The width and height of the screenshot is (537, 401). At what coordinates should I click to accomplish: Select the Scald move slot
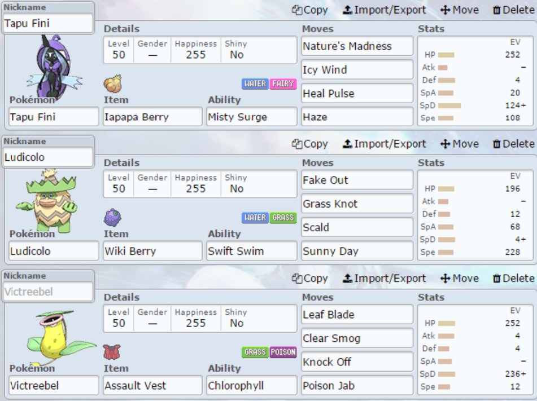(x=357, y=227)
